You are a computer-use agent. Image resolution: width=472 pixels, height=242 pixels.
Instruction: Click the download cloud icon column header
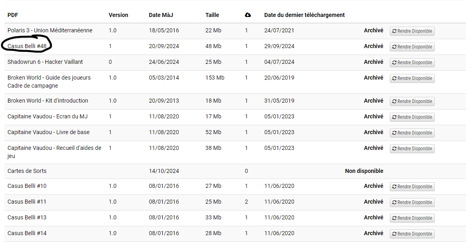pyautogui.click(x=248, y=15)
